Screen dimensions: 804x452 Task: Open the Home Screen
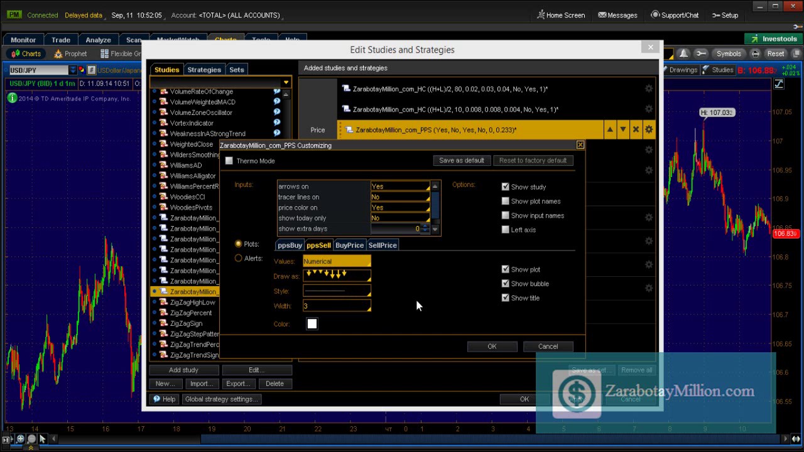pos(561,15)
